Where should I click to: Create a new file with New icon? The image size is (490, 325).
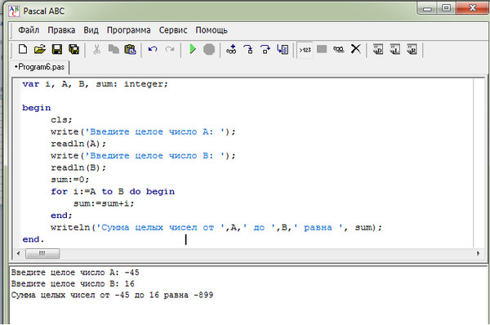point(23,49)
